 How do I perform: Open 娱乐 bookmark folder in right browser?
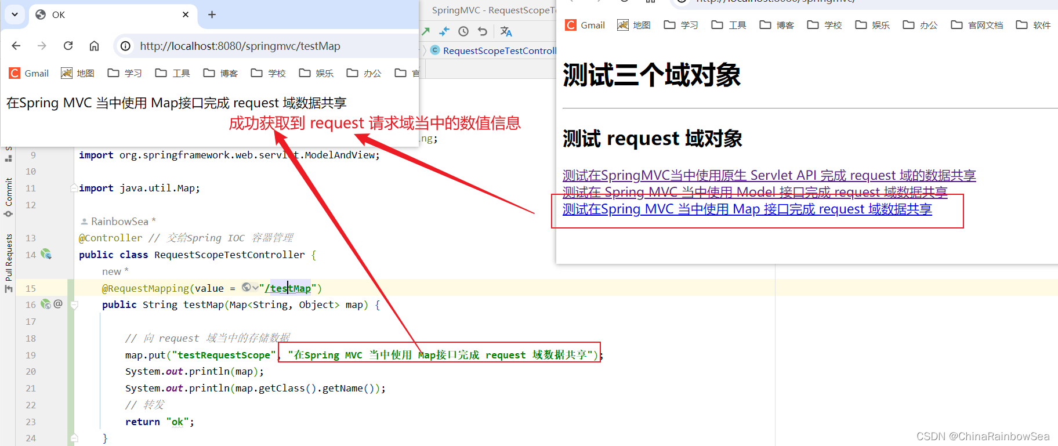coord(872,25)
